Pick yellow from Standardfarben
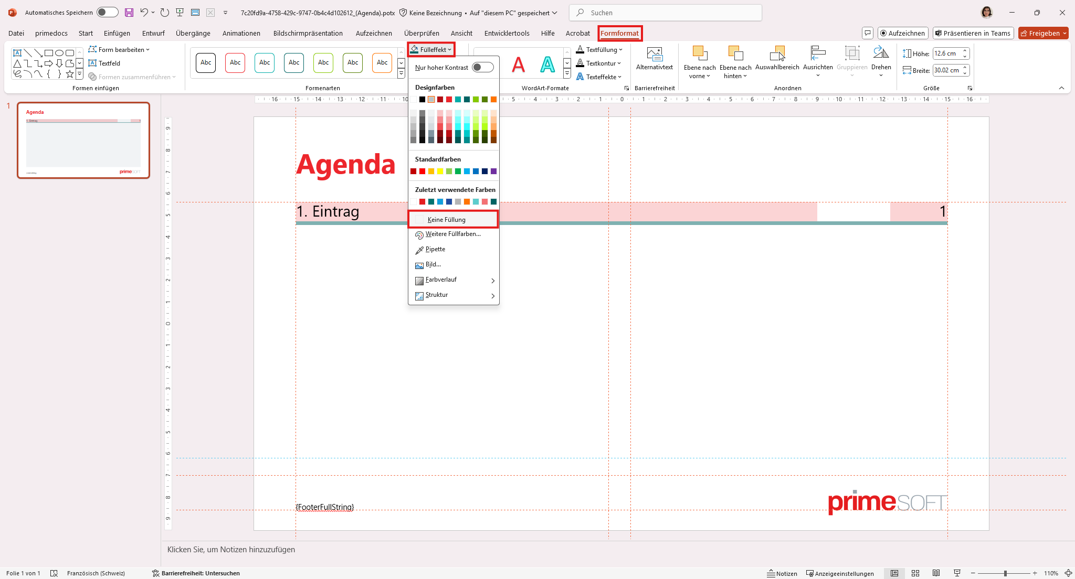 pyautogui.click(x=440, y=171)
